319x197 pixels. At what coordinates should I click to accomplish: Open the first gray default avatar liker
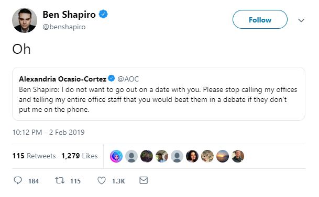[x=131, y=156]
